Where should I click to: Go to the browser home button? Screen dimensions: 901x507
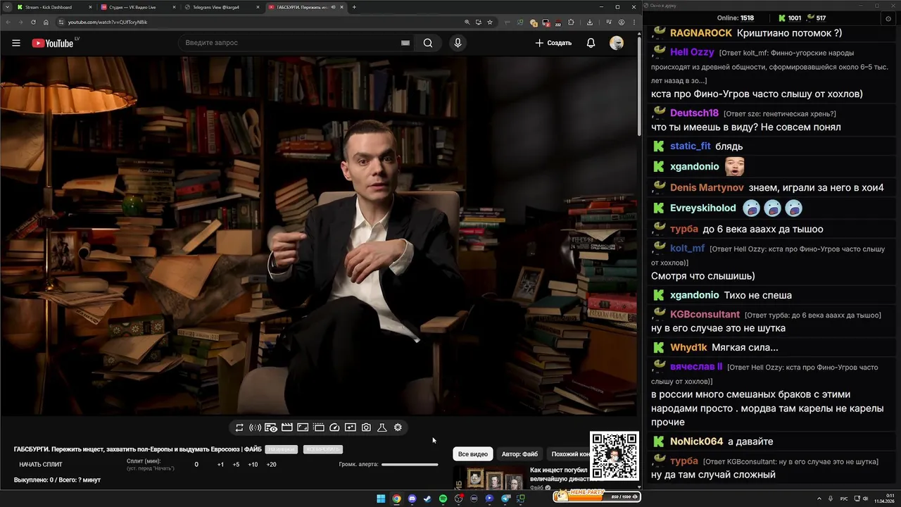point(46,22)
